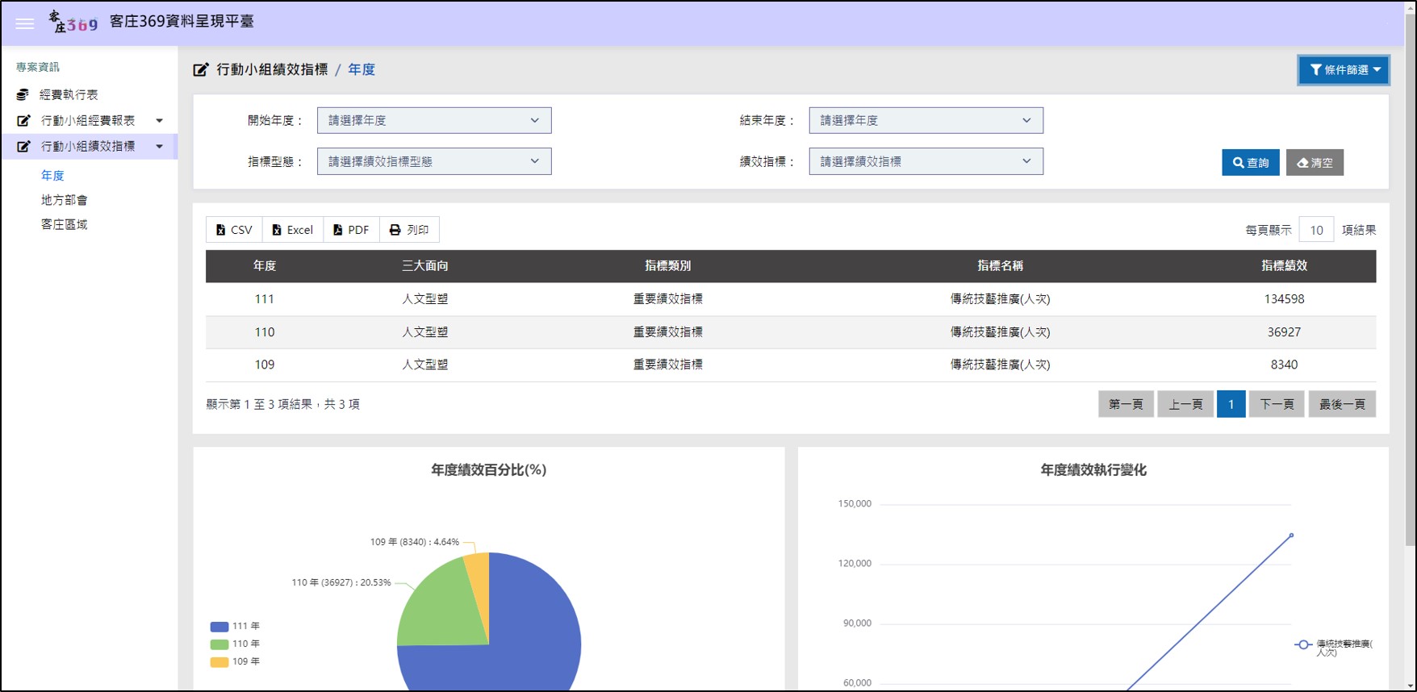
Task: Click the 列印 print button
Action: coord(409,230)
